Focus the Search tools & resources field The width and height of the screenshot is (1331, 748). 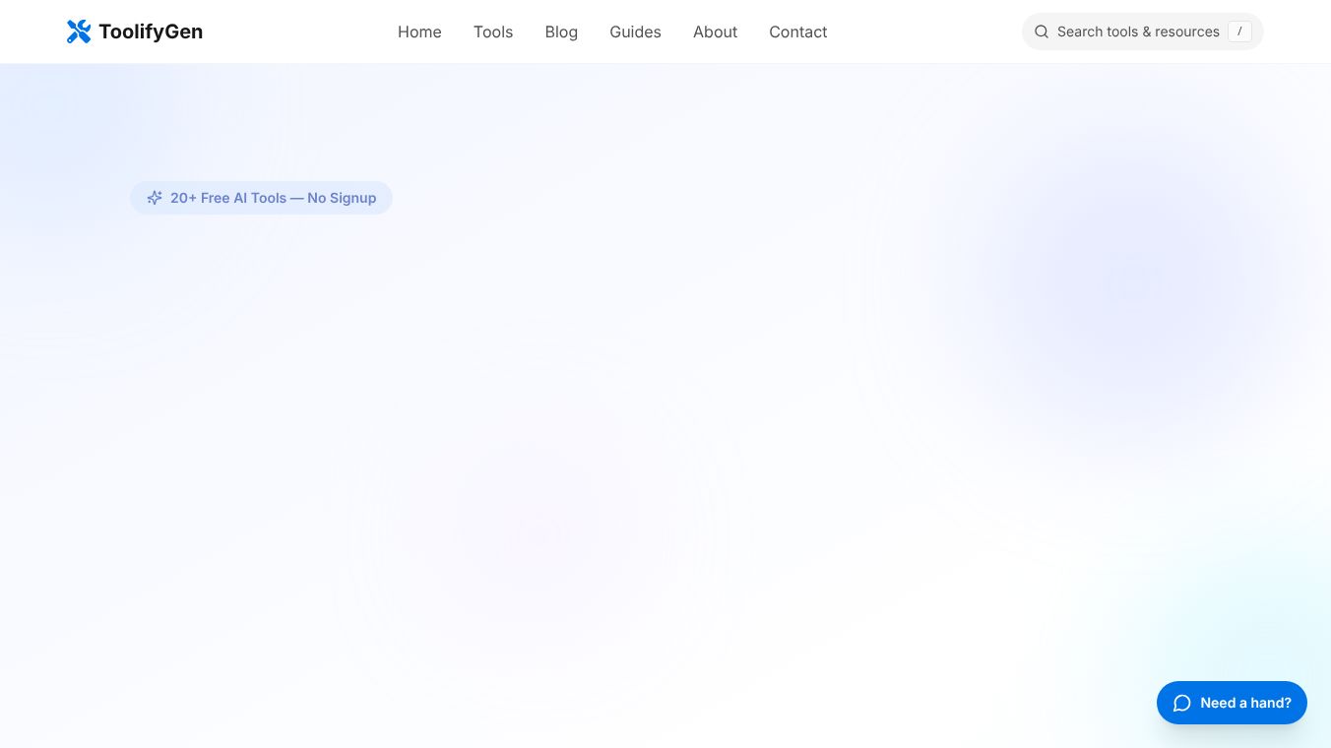click(1142, 31)
